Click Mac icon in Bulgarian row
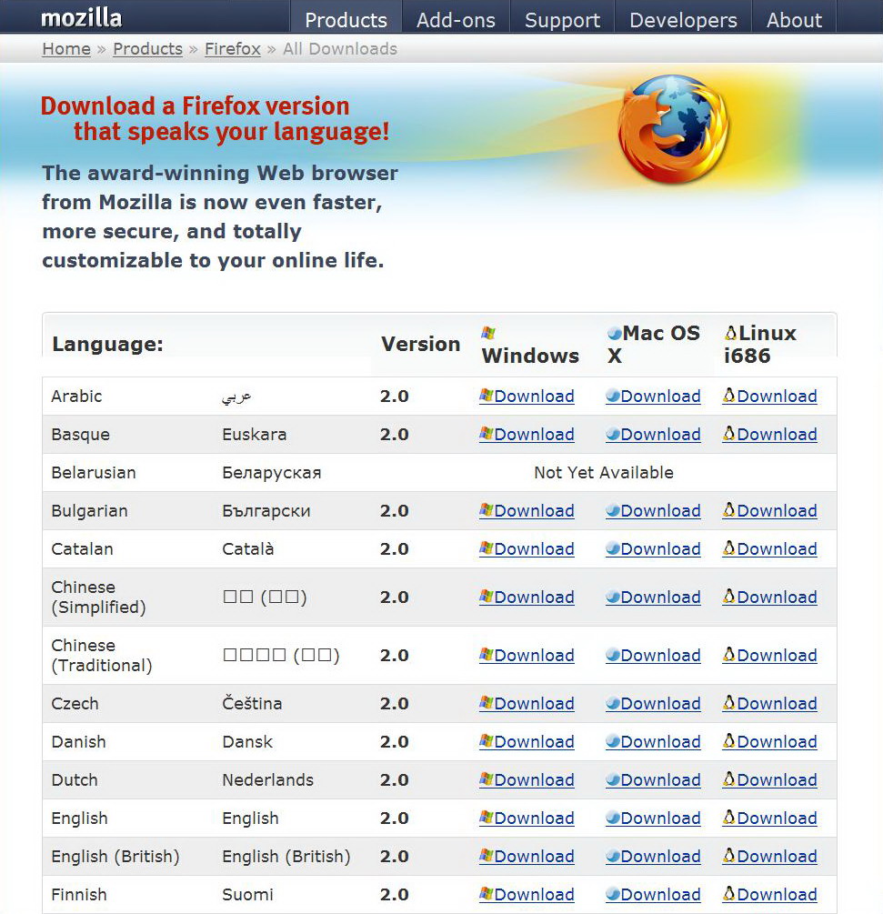This screenshot has width=883, height=914. 613,510
